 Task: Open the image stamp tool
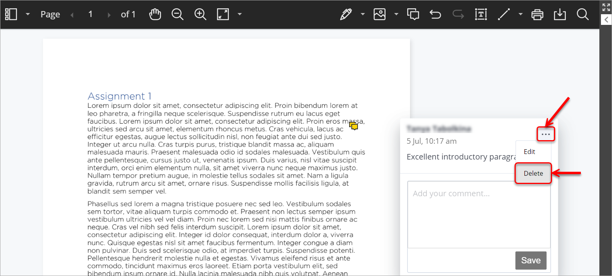pos(379,14)
